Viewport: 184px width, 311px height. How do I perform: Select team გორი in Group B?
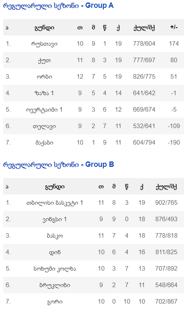tap(55, 302)
